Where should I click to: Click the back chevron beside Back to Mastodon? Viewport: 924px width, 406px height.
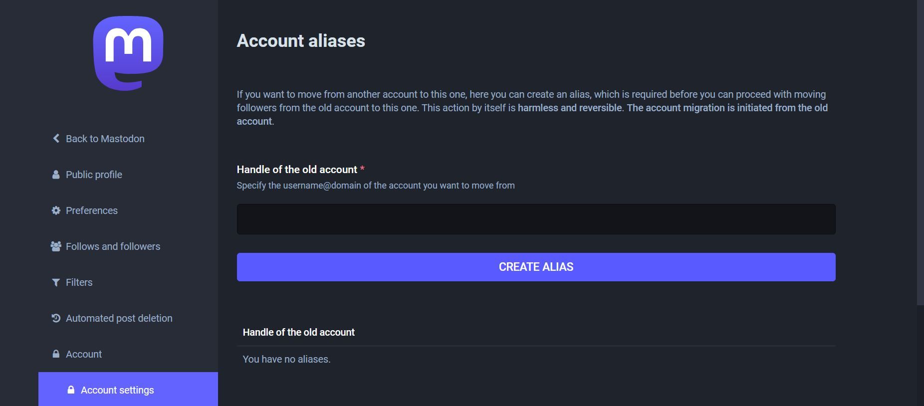pos(55,138)
